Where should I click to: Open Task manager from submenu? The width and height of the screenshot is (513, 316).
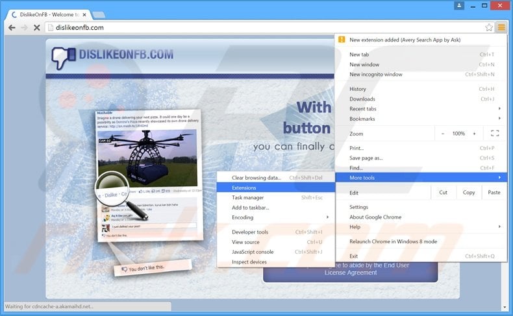point(276,197)
